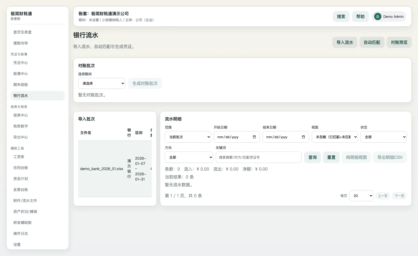Open 凭证中心 from the sidebar

pos(21,63)
